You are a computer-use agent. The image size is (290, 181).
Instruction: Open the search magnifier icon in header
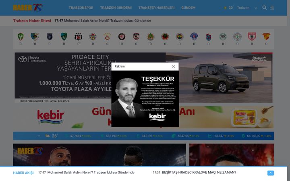(265, 8)
